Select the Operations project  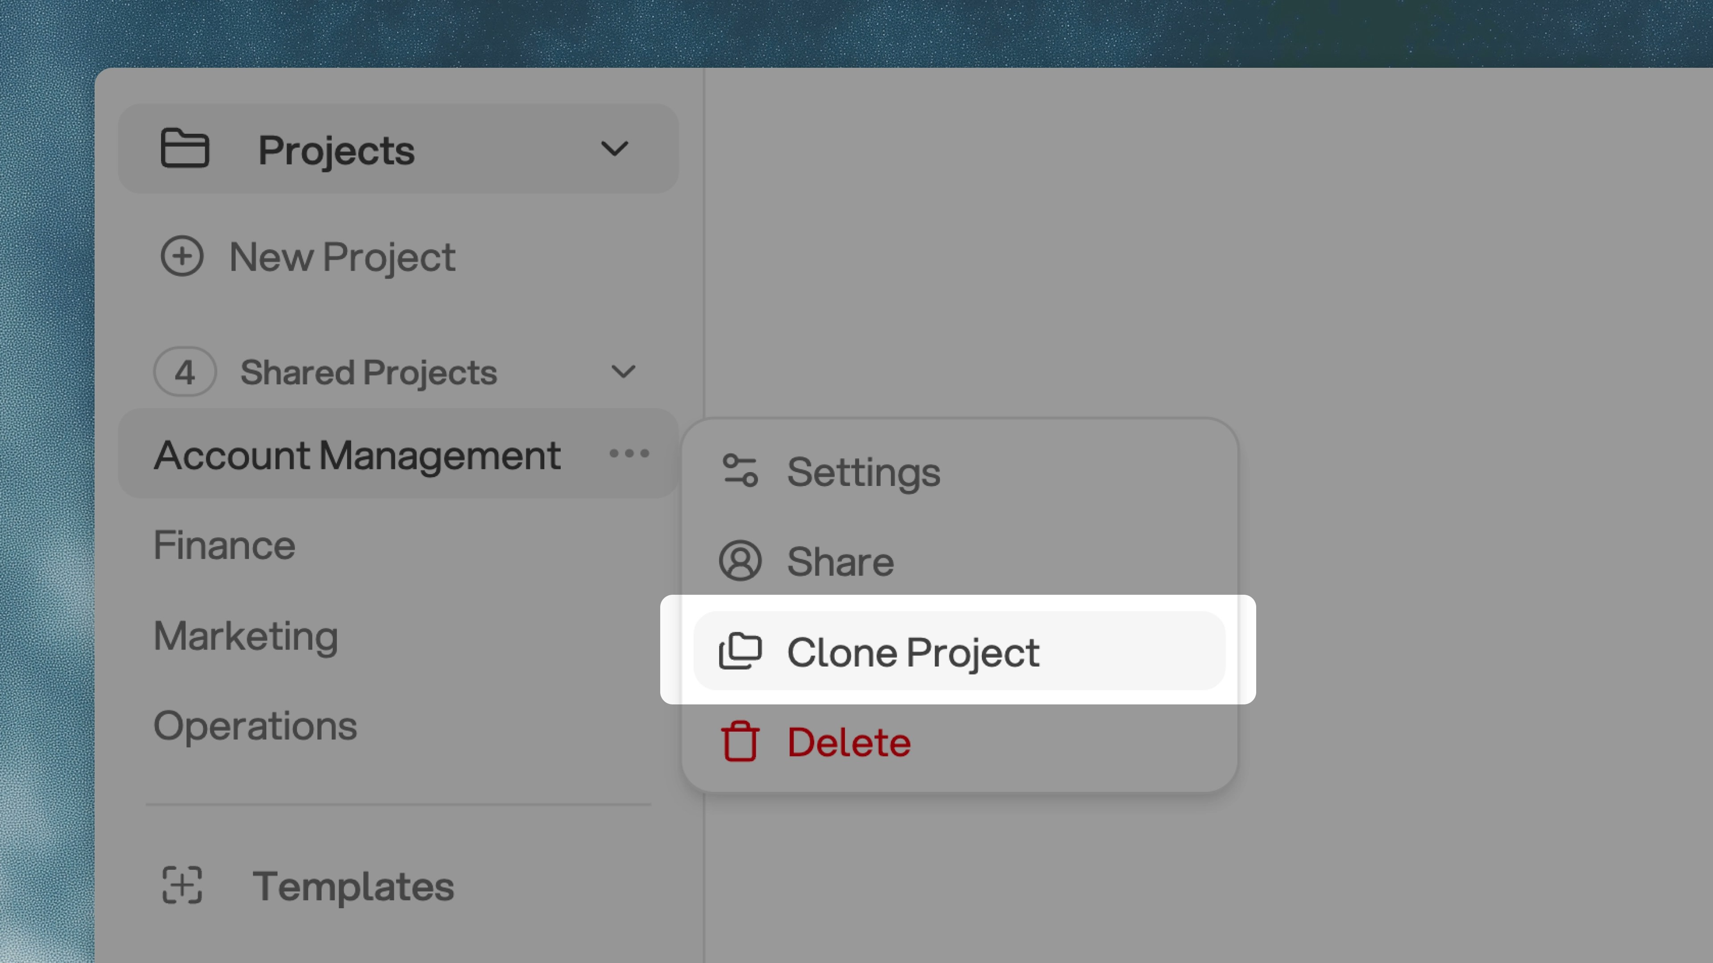(255, 725)
